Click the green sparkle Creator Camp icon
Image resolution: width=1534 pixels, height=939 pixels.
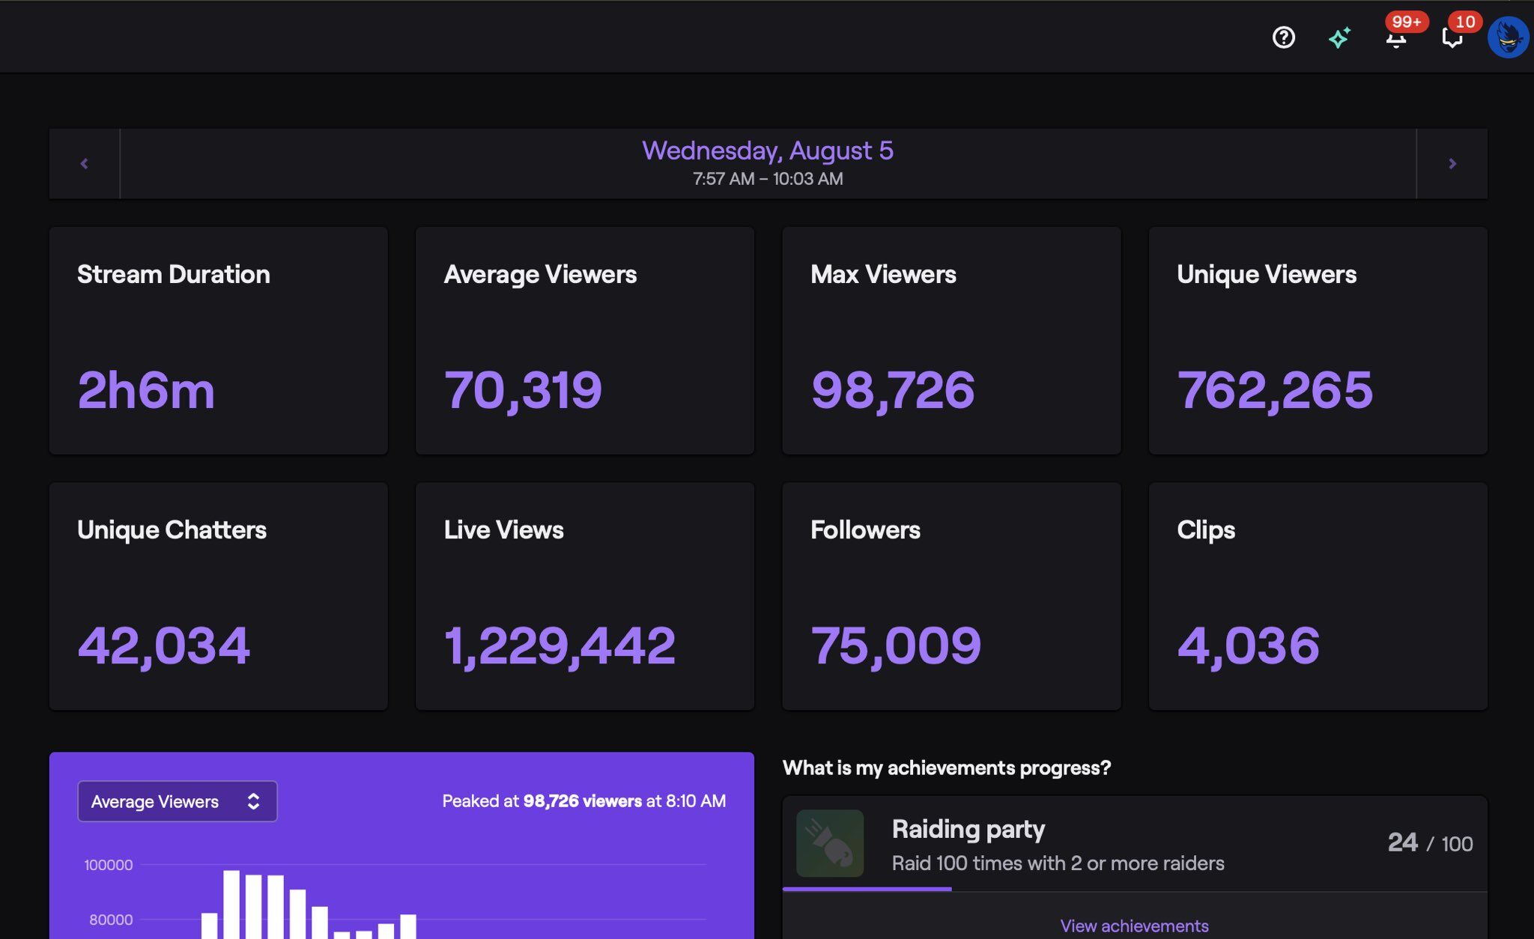[1339, 37]
